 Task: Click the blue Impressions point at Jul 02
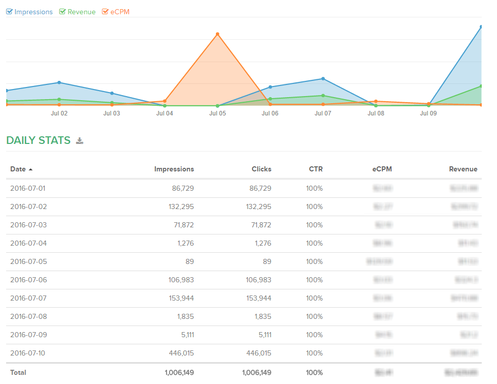click(x=59, y=82)
